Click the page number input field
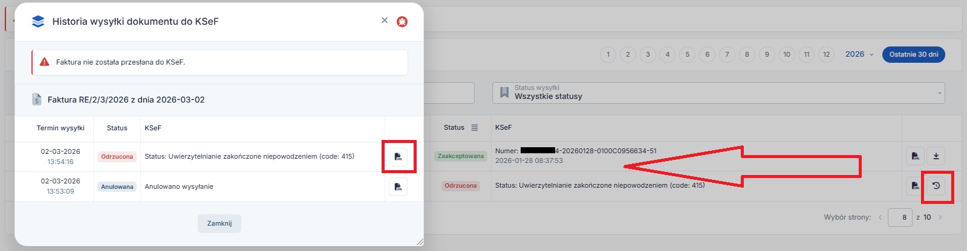This screenshot has width=973, height=251. click(900, 217)
